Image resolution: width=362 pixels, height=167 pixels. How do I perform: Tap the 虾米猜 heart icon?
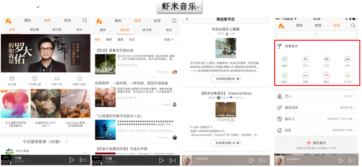(x=12, y=78)
